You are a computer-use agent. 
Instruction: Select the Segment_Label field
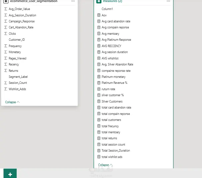click(18, 77)
